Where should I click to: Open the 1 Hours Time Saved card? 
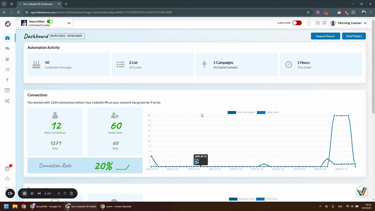coord(321,64)
